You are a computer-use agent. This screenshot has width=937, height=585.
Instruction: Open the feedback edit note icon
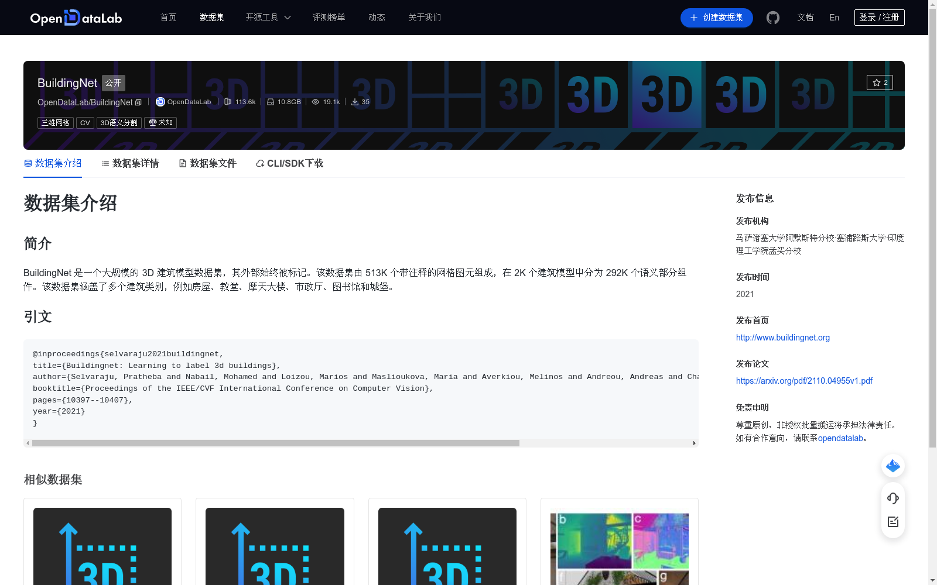[893, 522]
